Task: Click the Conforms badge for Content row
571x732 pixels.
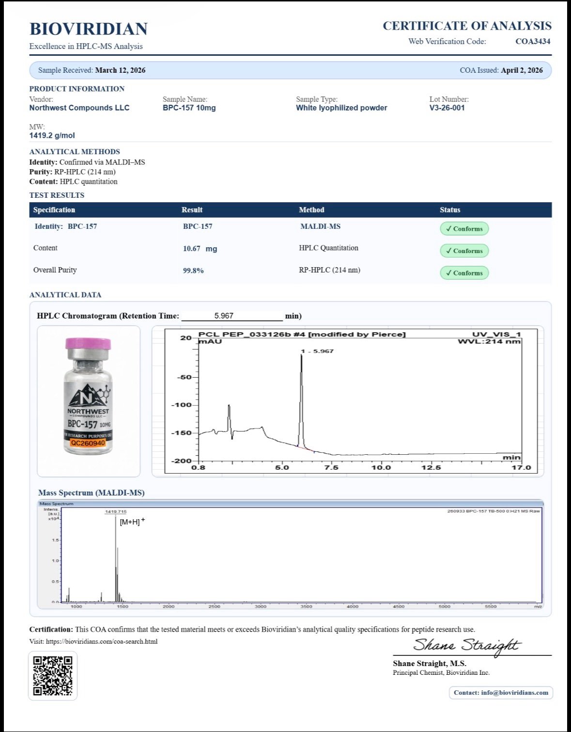Action: [x=464, y=251]
